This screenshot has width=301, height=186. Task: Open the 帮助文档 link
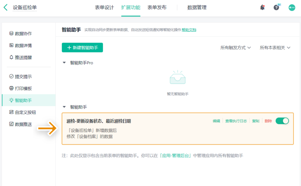click(189, 30)
